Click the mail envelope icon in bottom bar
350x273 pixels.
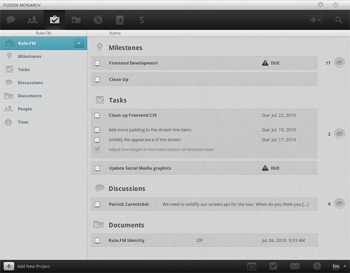(295, 266)
